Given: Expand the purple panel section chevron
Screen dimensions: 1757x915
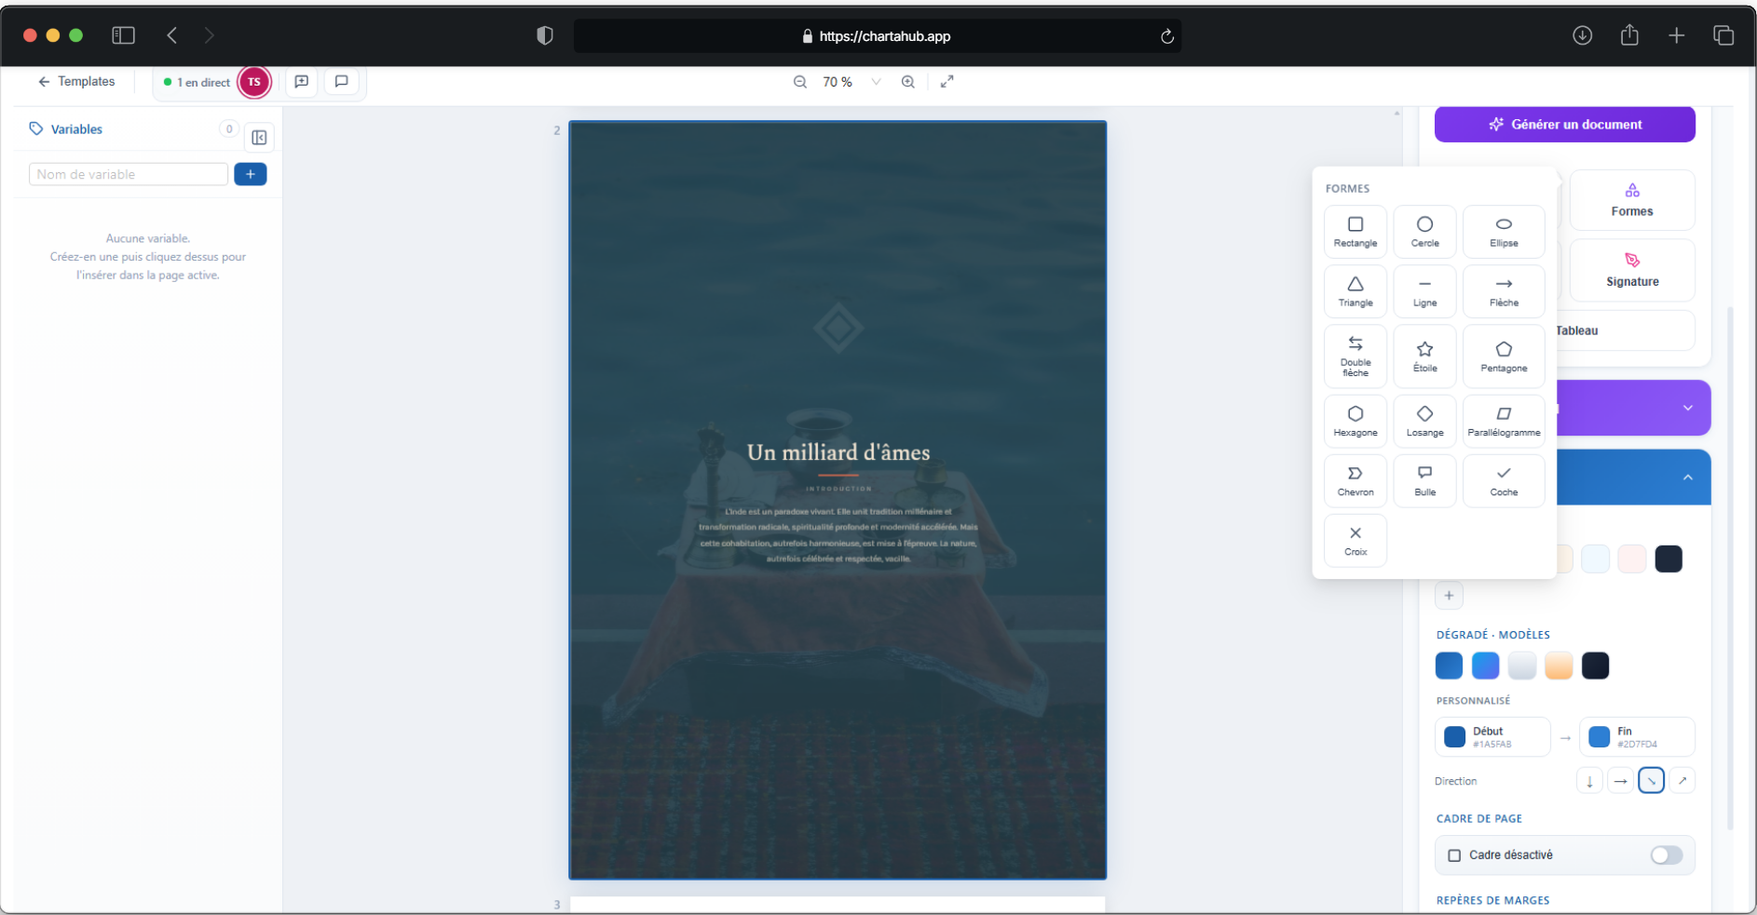Looking at the screenshot, I should pos(1688,408).
